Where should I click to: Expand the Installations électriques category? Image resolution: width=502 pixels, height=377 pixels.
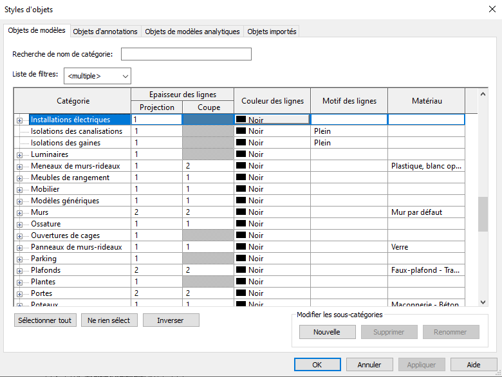[19, 120]
